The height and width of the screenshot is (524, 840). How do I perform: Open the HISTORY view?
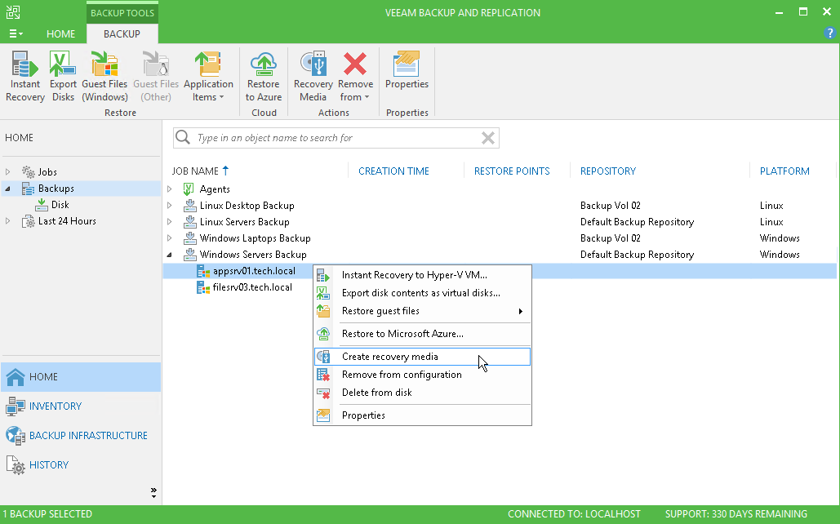click(81, 465)
